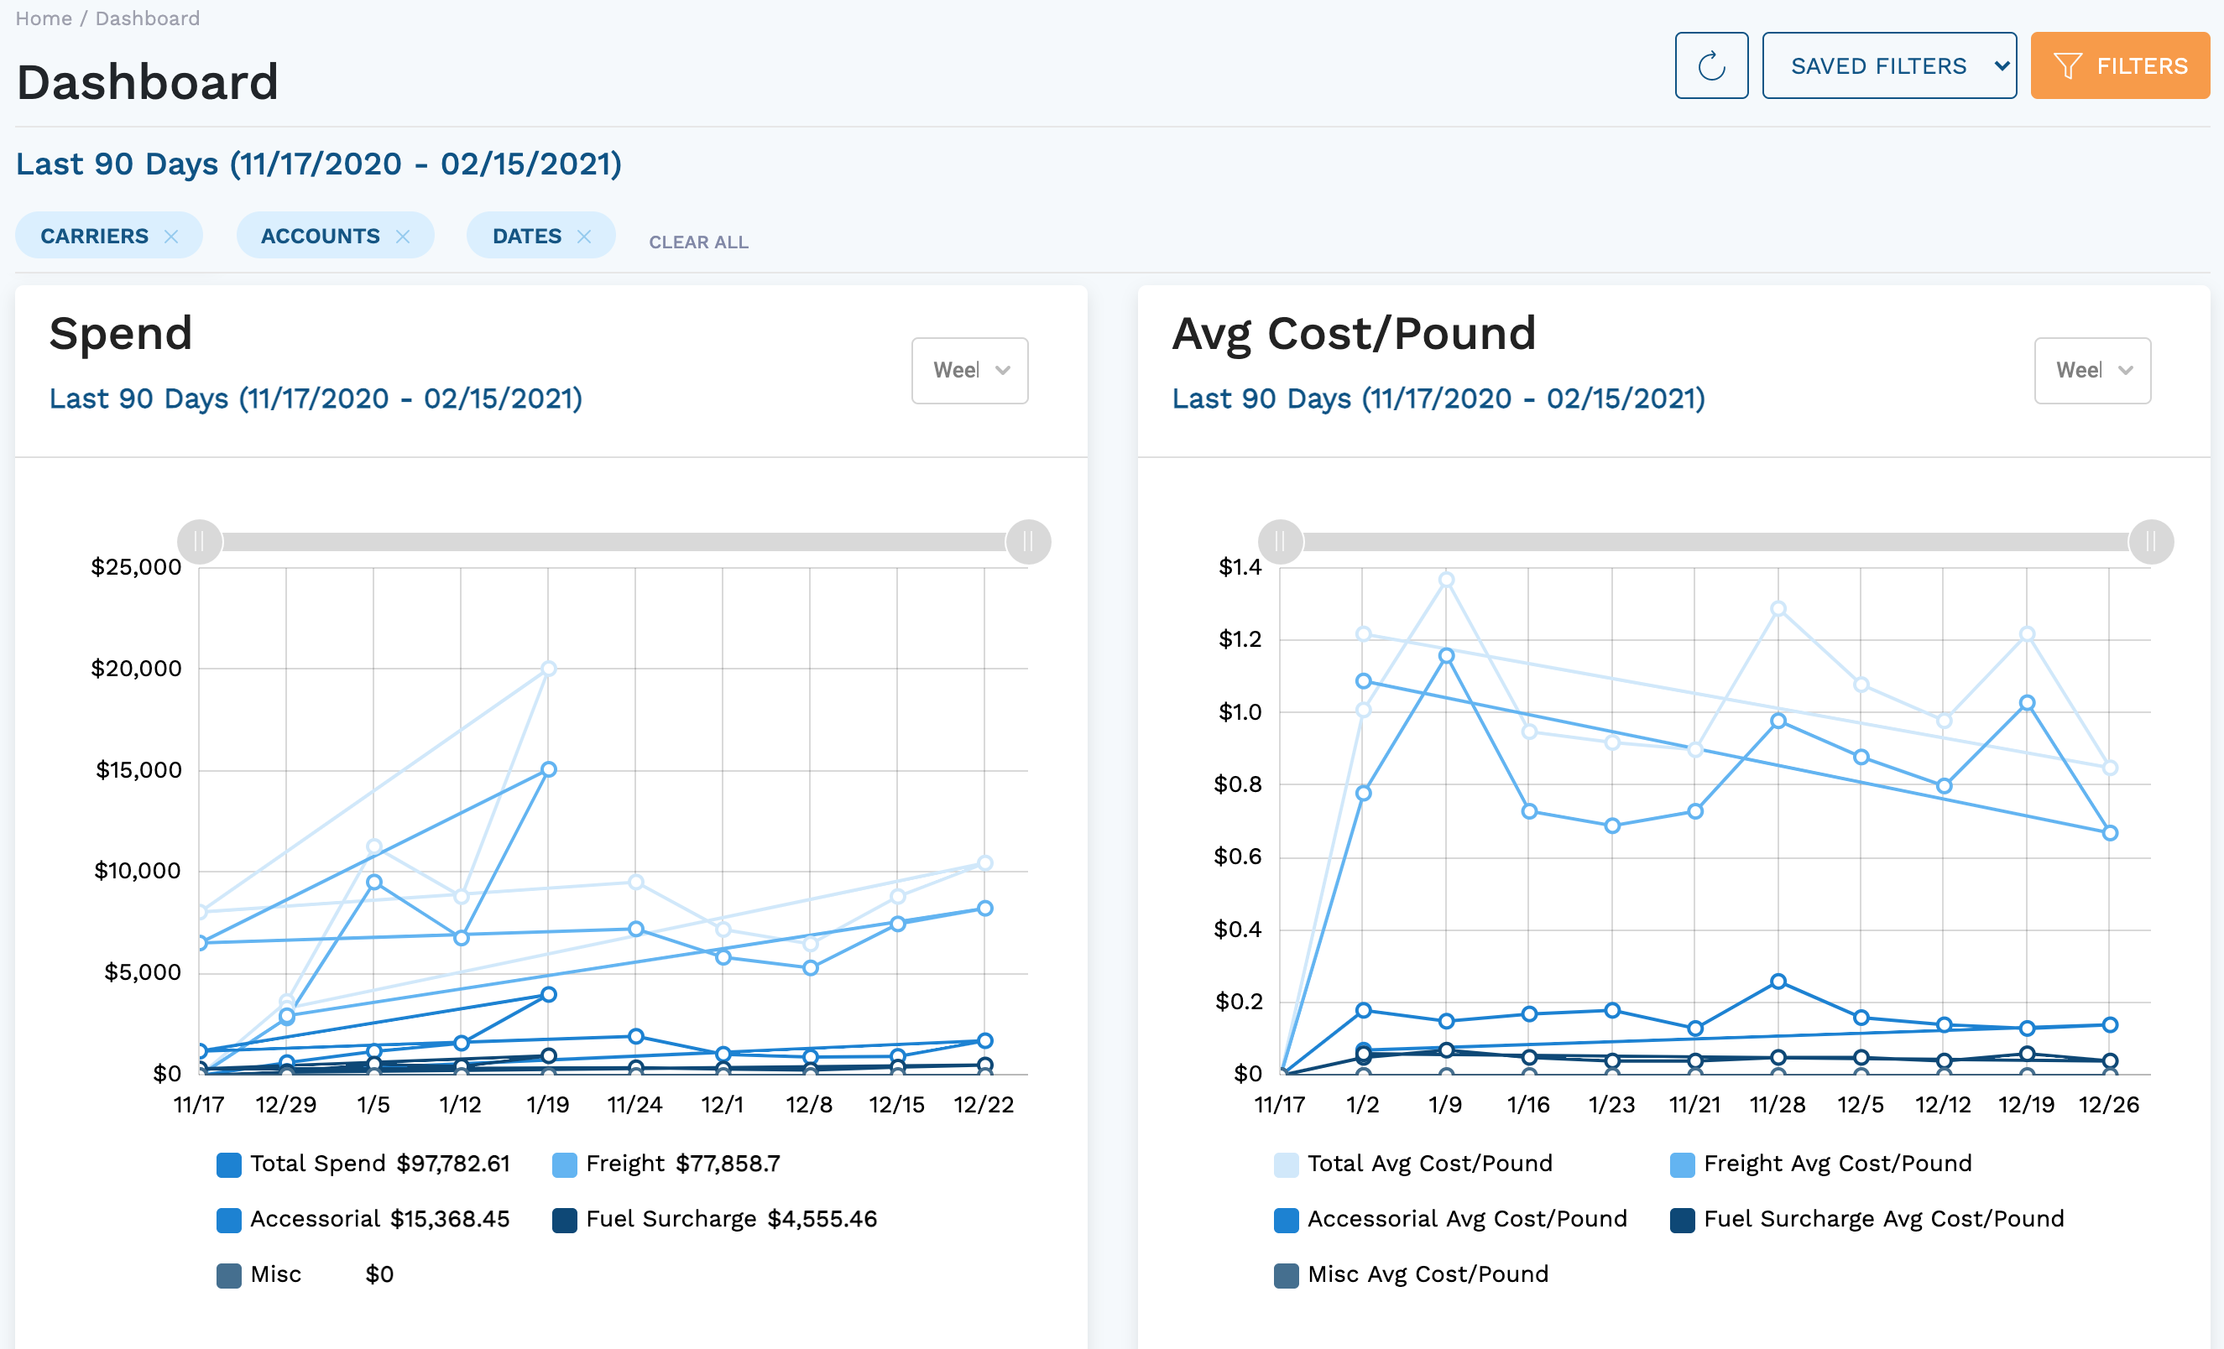The image size is (2224, 1349).
Task: Toggle Total Avg Cost/Pound legend item
Action: click(x=1287, y=1164)
